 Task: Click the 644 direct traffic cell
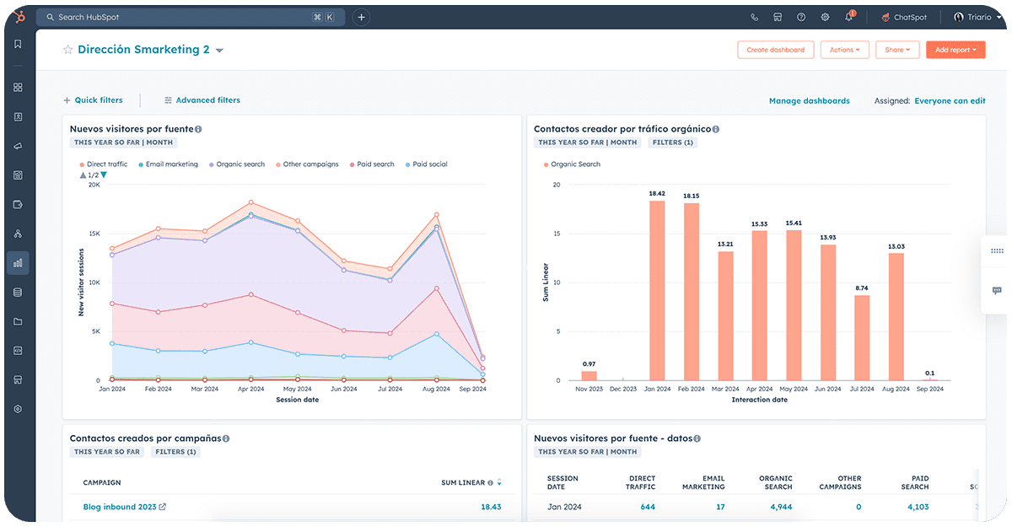click(648, 507)
